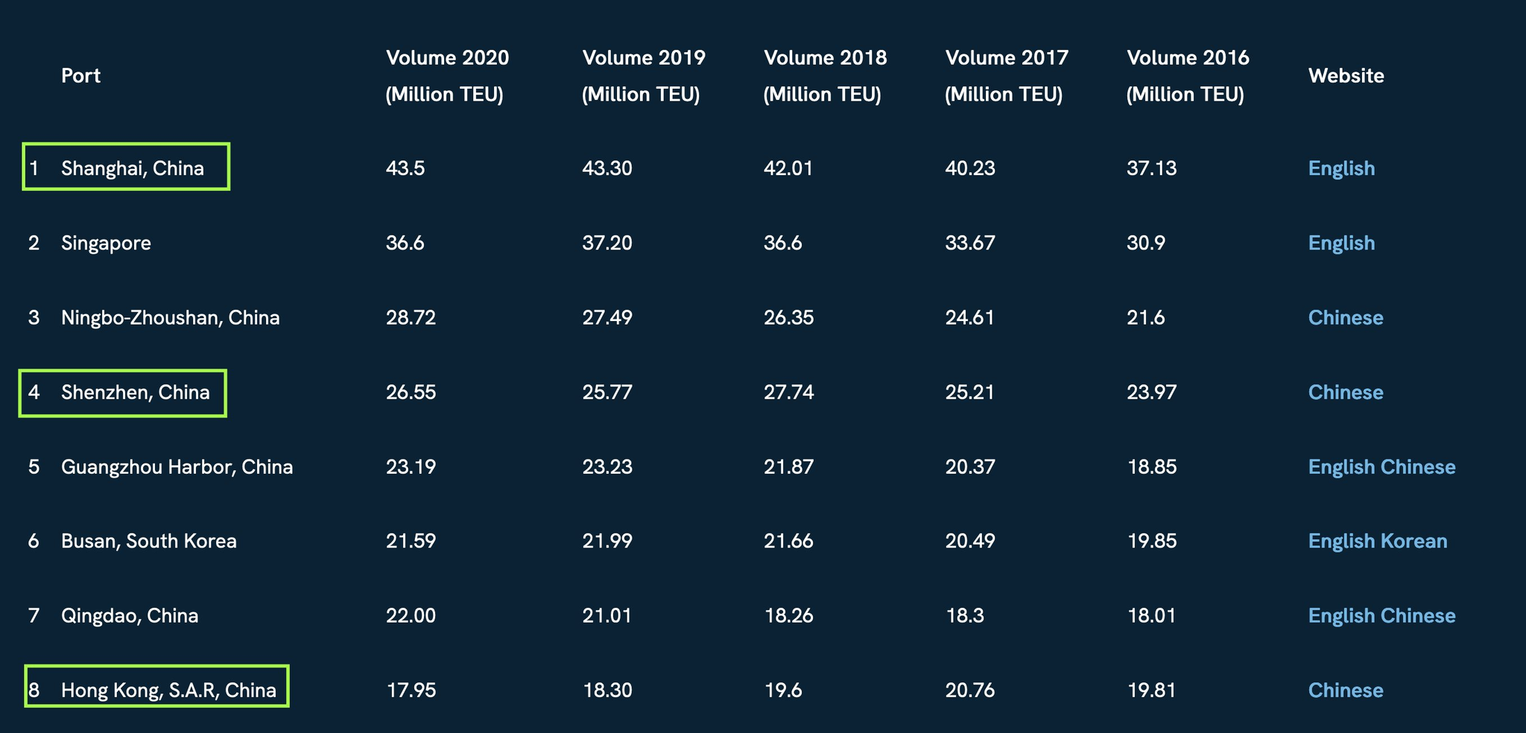The width and height of the screenshot is (1526, 733).
Task: Select Busan, South Korea port cell
Action: (x=149, y=541)
